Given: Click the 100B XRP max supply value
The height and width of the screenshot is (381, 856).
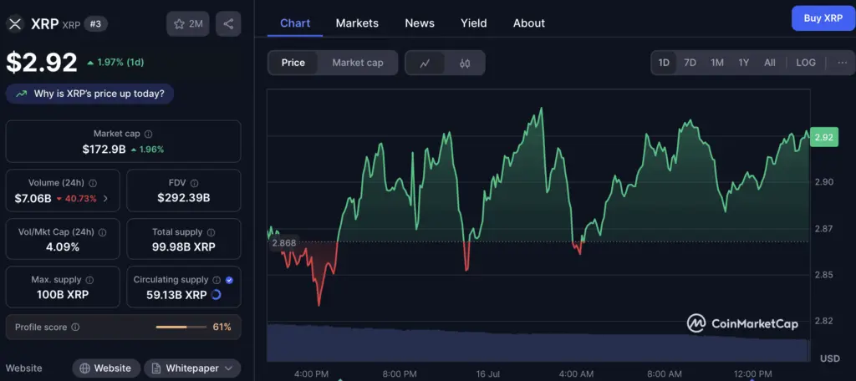Looking at the screenshot, I should click(x=62, y=295).
